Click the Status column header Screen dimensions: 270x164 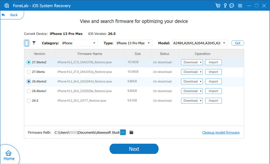(x=164, y=54)
